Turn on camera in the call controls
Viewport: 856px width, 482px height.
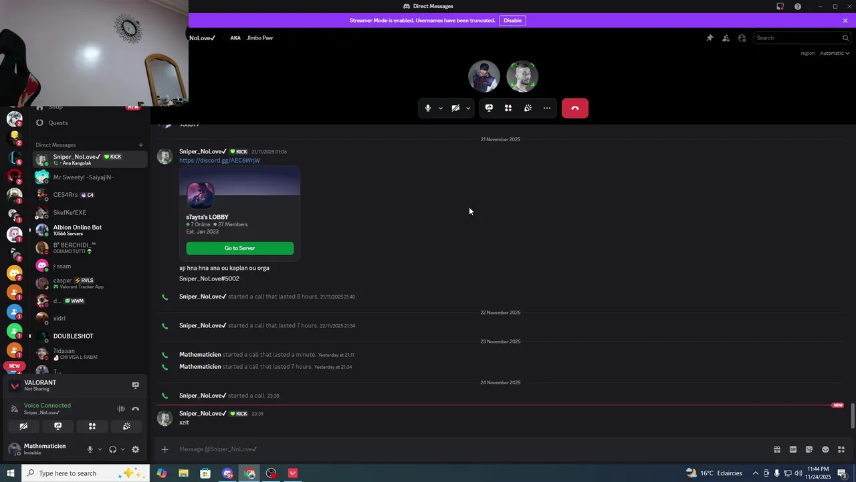click(455, 108)
